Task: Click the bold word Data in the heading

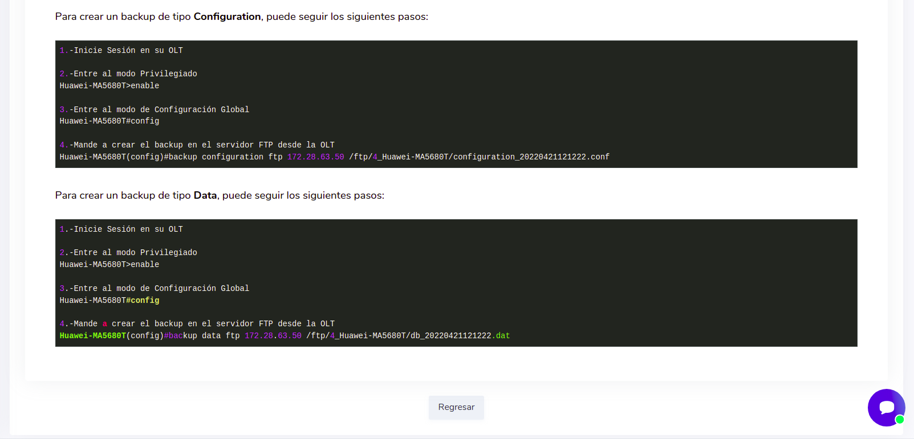Action: 205,195
